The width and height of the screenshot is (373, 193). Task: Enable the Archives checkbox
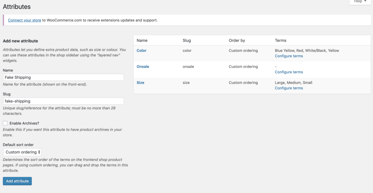5,123
